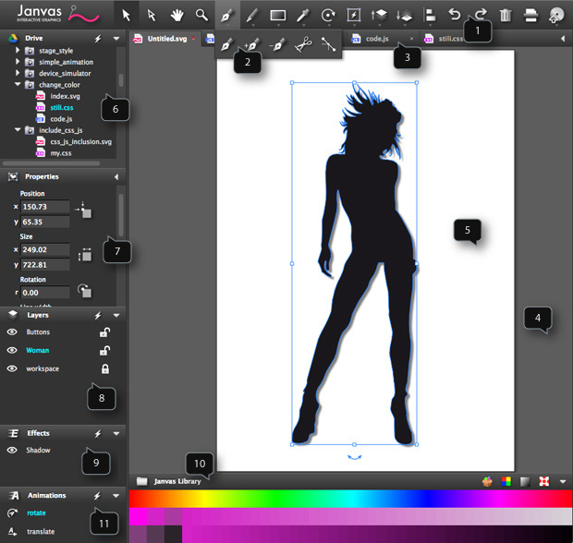Pick a color from the rainbow spectrum bar
Screen dimensions: 573x543
pos(349,498)
